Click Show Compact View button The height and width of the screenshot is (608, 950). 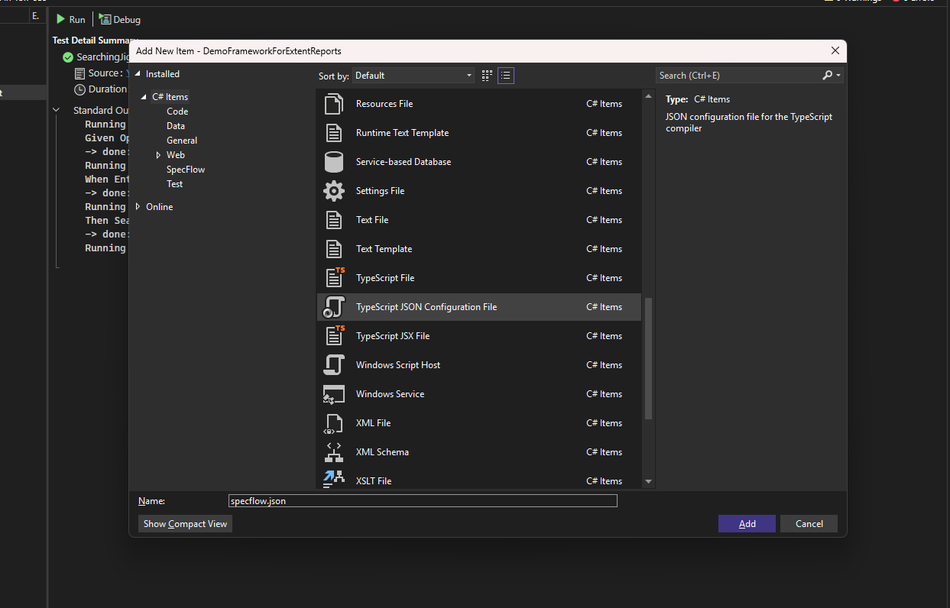tap(185, 523)
